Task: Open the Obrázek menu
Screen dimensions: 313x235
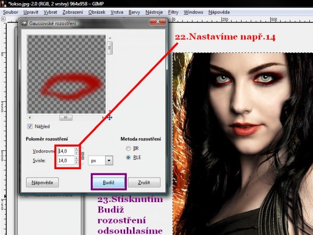Action: 97,12
